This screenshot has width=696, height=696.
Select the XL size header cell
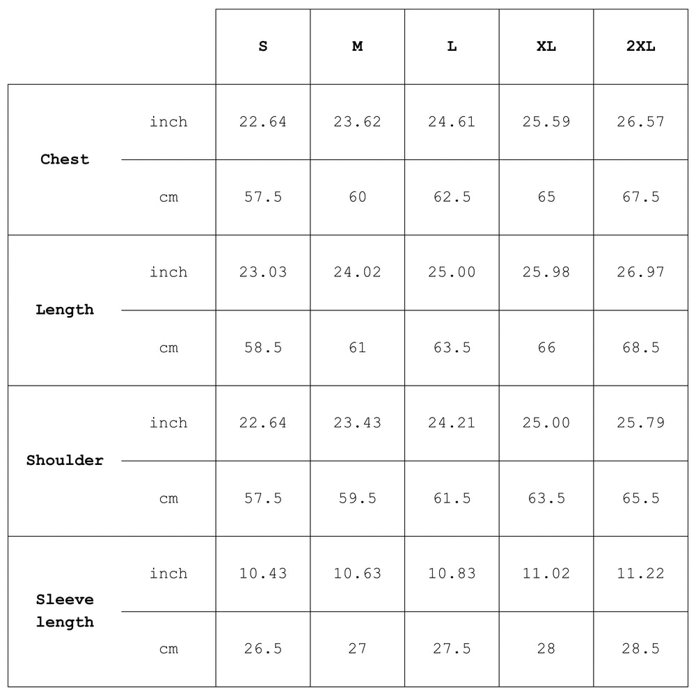[546, 47]
